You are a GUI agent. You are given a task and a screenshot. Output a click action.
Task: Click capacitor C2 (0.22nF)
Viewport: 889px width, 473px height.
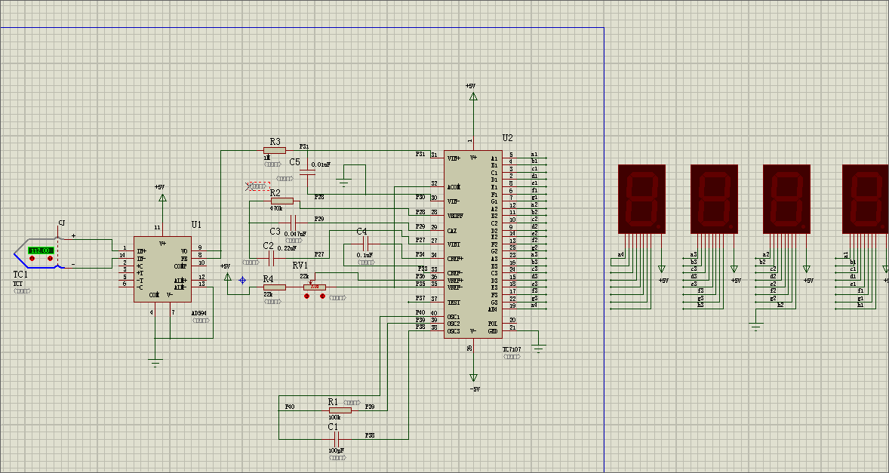pos(271,258)
